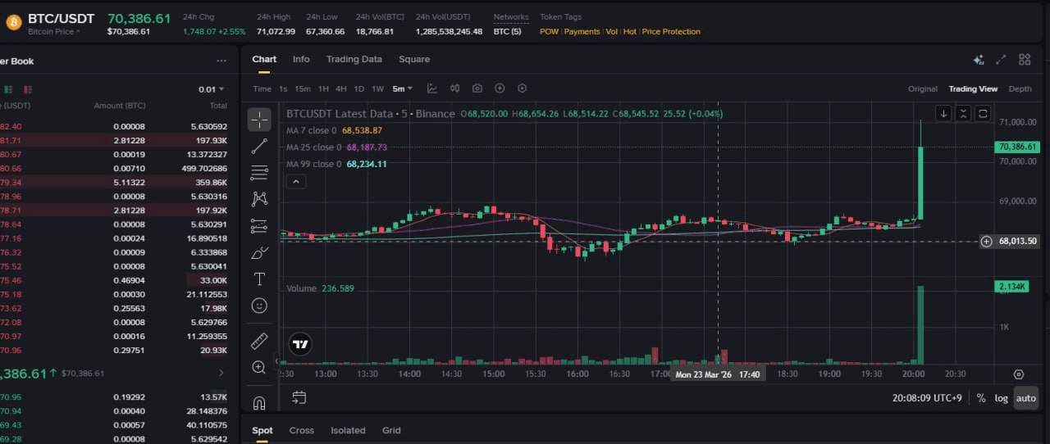
Task: Toggle the auto scale button
Action: (x=1025, y=398)
